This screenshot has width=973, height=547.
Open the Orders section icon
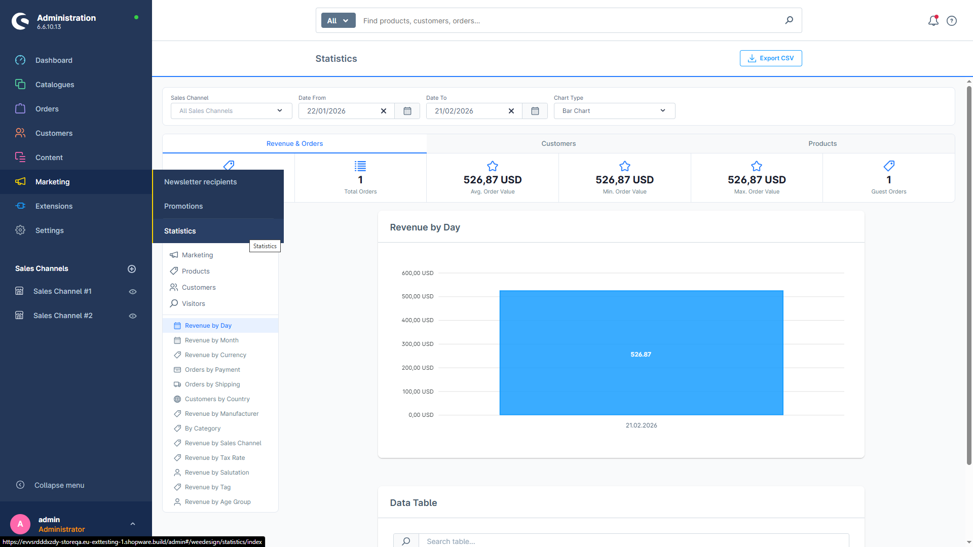click(x=20, y=108)
